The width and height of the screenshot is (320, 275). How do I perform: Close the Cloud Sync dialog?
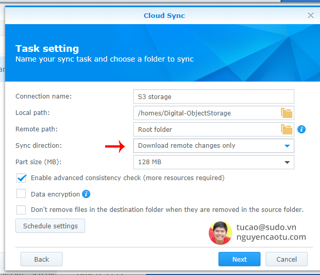tap(310, 15)
